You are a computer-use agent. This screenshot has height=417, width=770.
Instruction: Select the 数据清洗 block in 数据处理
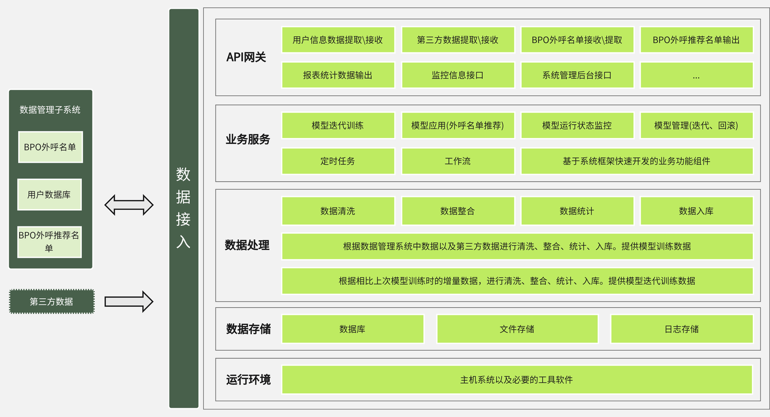tap(338, 210)
